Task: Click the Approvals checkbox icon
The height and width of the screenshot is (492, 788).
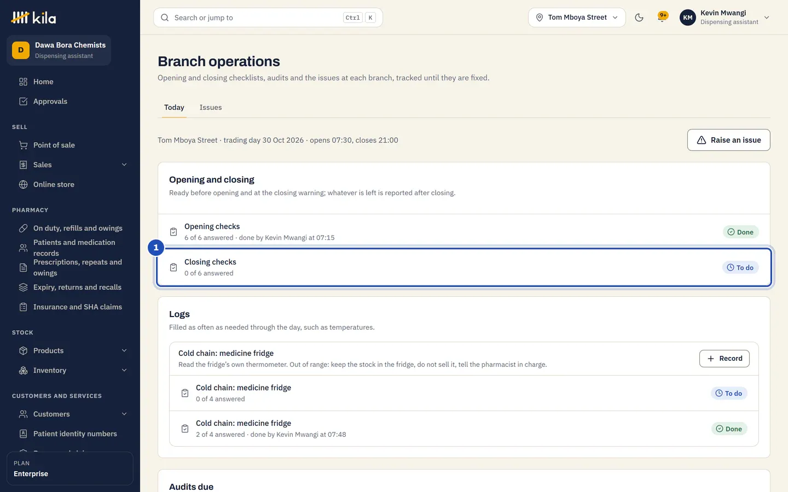Action: point(23,101)
